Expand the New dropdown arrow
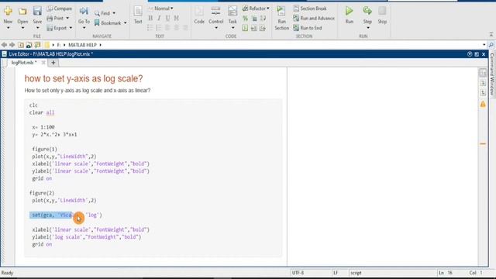This screenshot has width=496, height=279. [8, 28]
